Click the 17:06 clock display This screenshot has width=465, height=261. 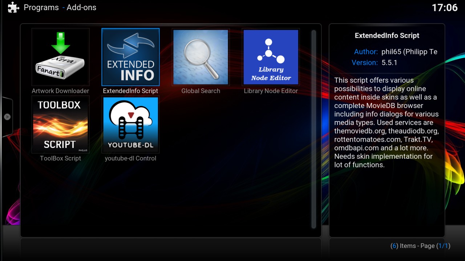click(x=444, y=8)
